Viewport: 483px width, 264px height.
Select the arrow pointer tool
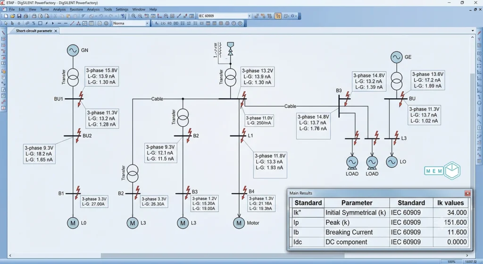pos(6,24)
